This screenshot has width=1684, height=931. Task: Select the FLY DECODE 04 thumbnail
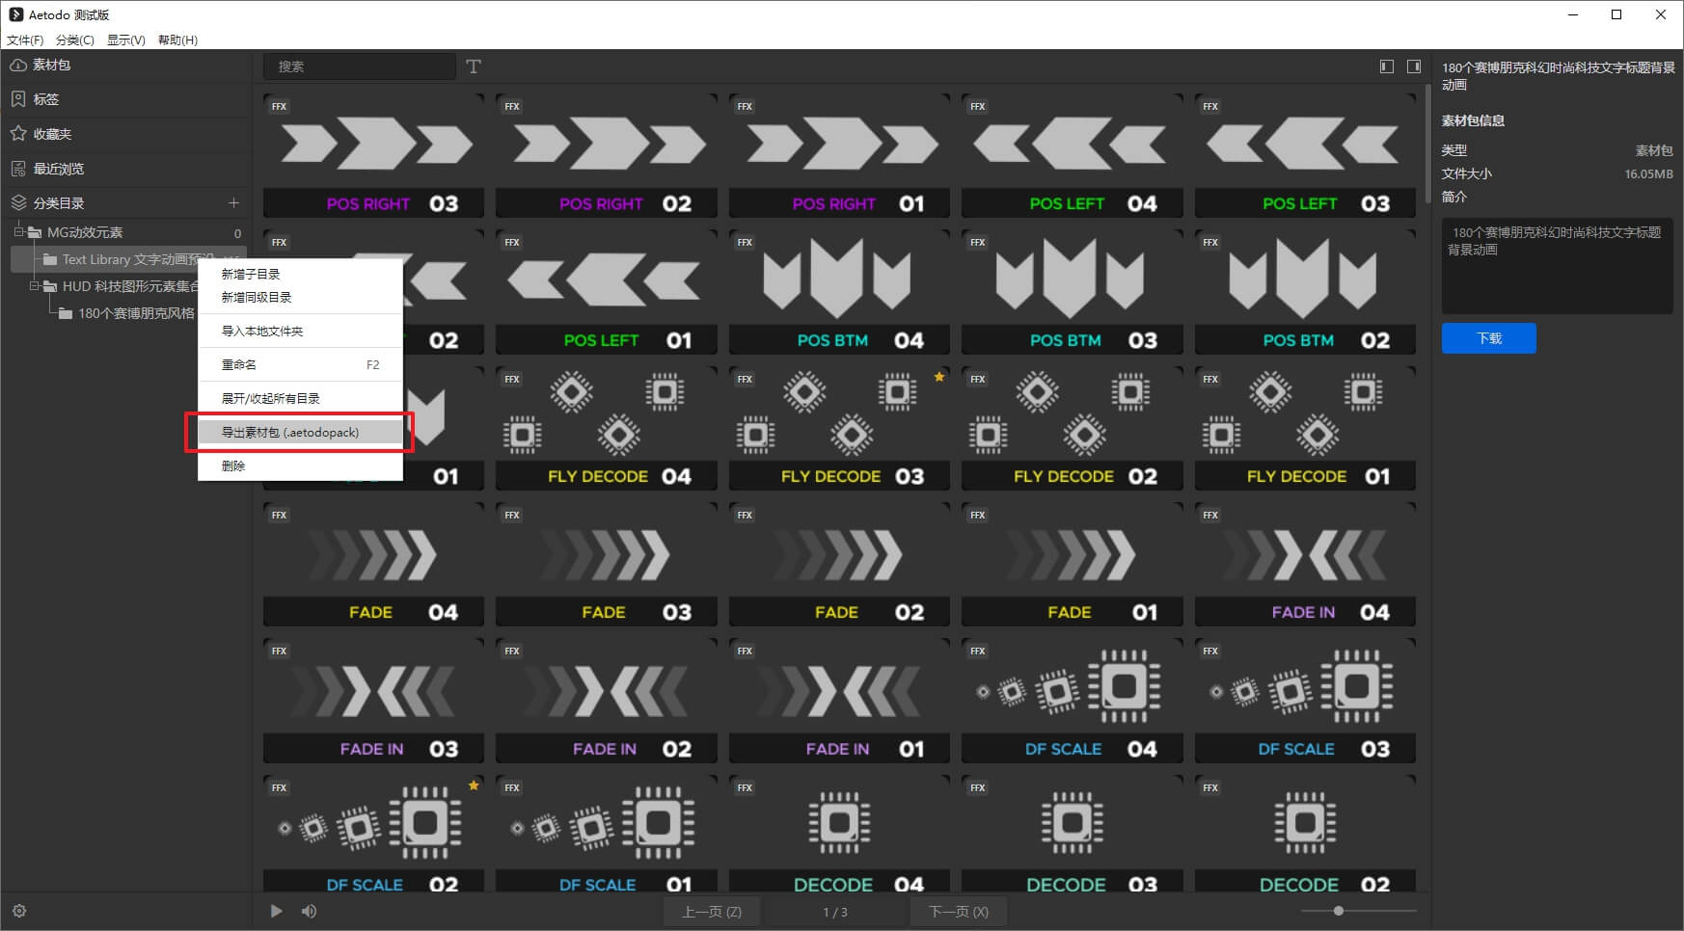606,428
